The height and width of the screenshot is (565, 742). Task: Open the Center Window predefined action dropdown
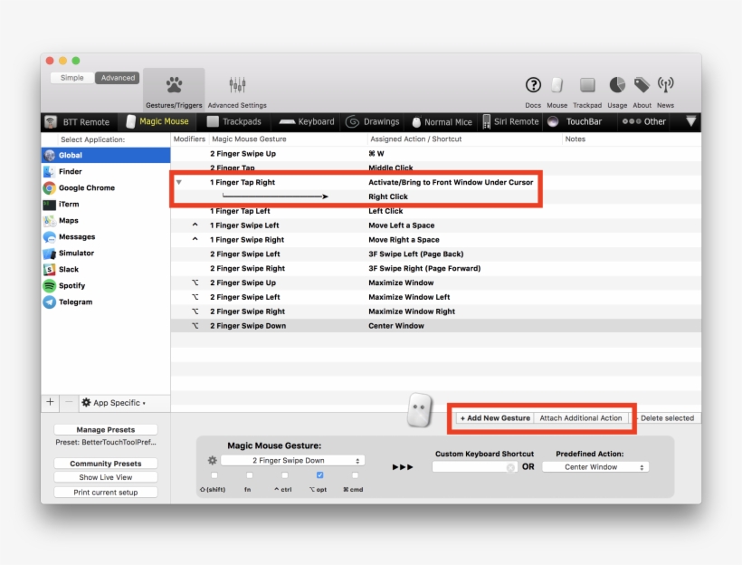(x=595, y=467)
